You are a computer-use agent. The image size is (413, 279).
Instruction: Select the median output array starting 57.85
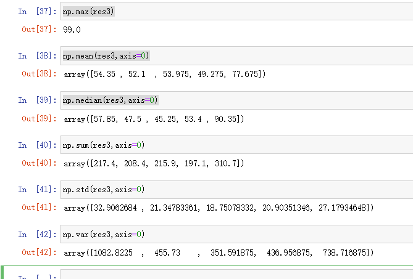tap(154, 119)
